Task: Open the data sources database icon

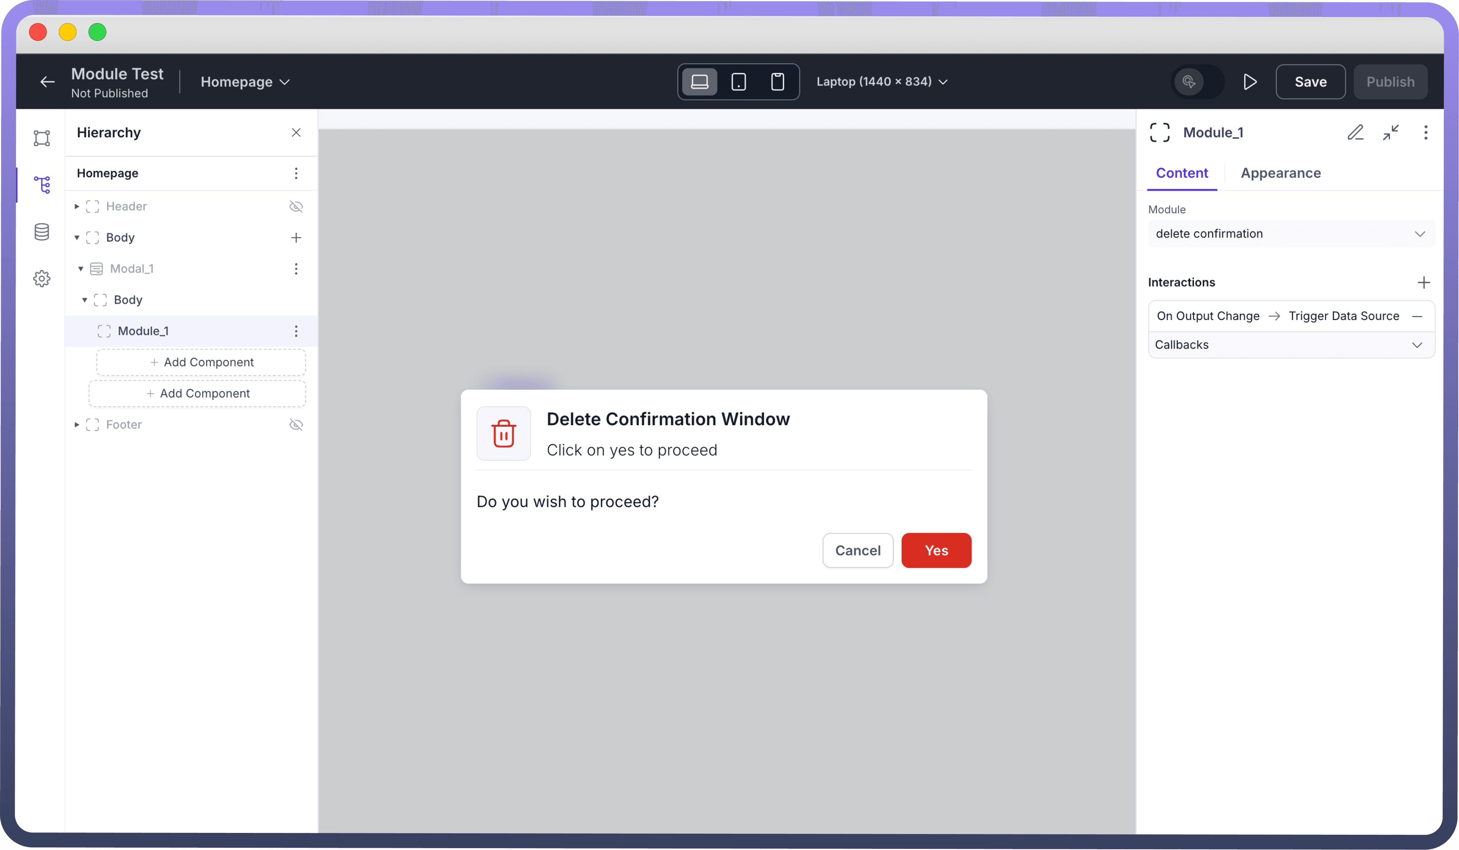Action: tap(42, 232)
